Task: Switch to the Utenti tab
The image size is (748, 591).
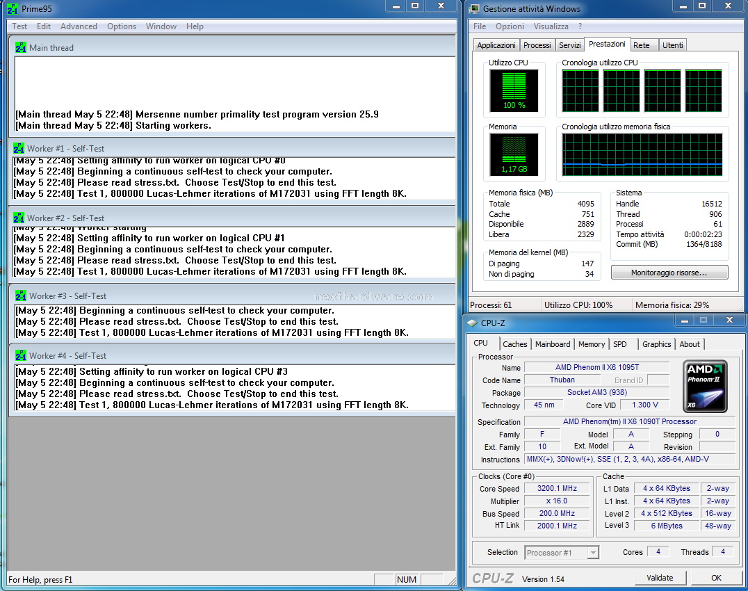Action: (673, 45)
